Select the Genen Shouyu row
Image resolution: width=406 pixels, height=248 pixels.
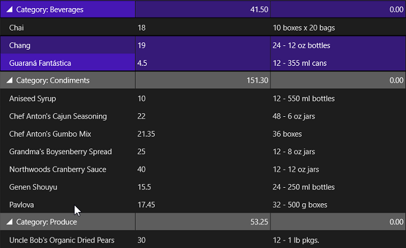point(203,187)
